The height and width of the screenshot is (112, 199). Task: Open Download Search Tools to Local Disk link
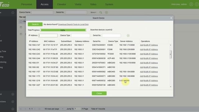(x=73, y=24)
